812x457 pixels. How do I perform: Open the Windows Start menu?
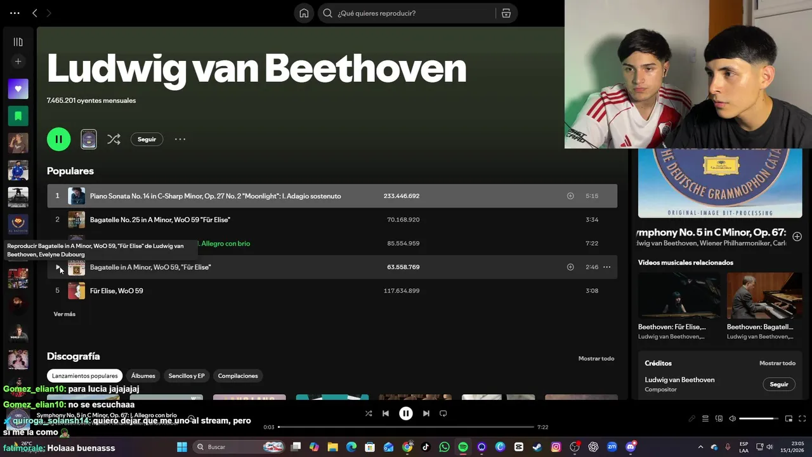point(182,447)
